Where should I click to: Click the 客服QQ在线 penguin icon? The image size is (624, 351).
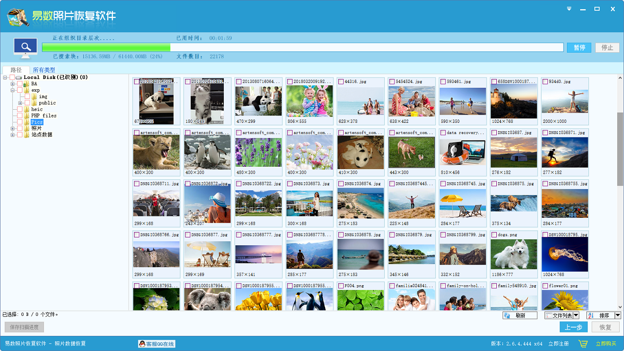tap(142, 344)
